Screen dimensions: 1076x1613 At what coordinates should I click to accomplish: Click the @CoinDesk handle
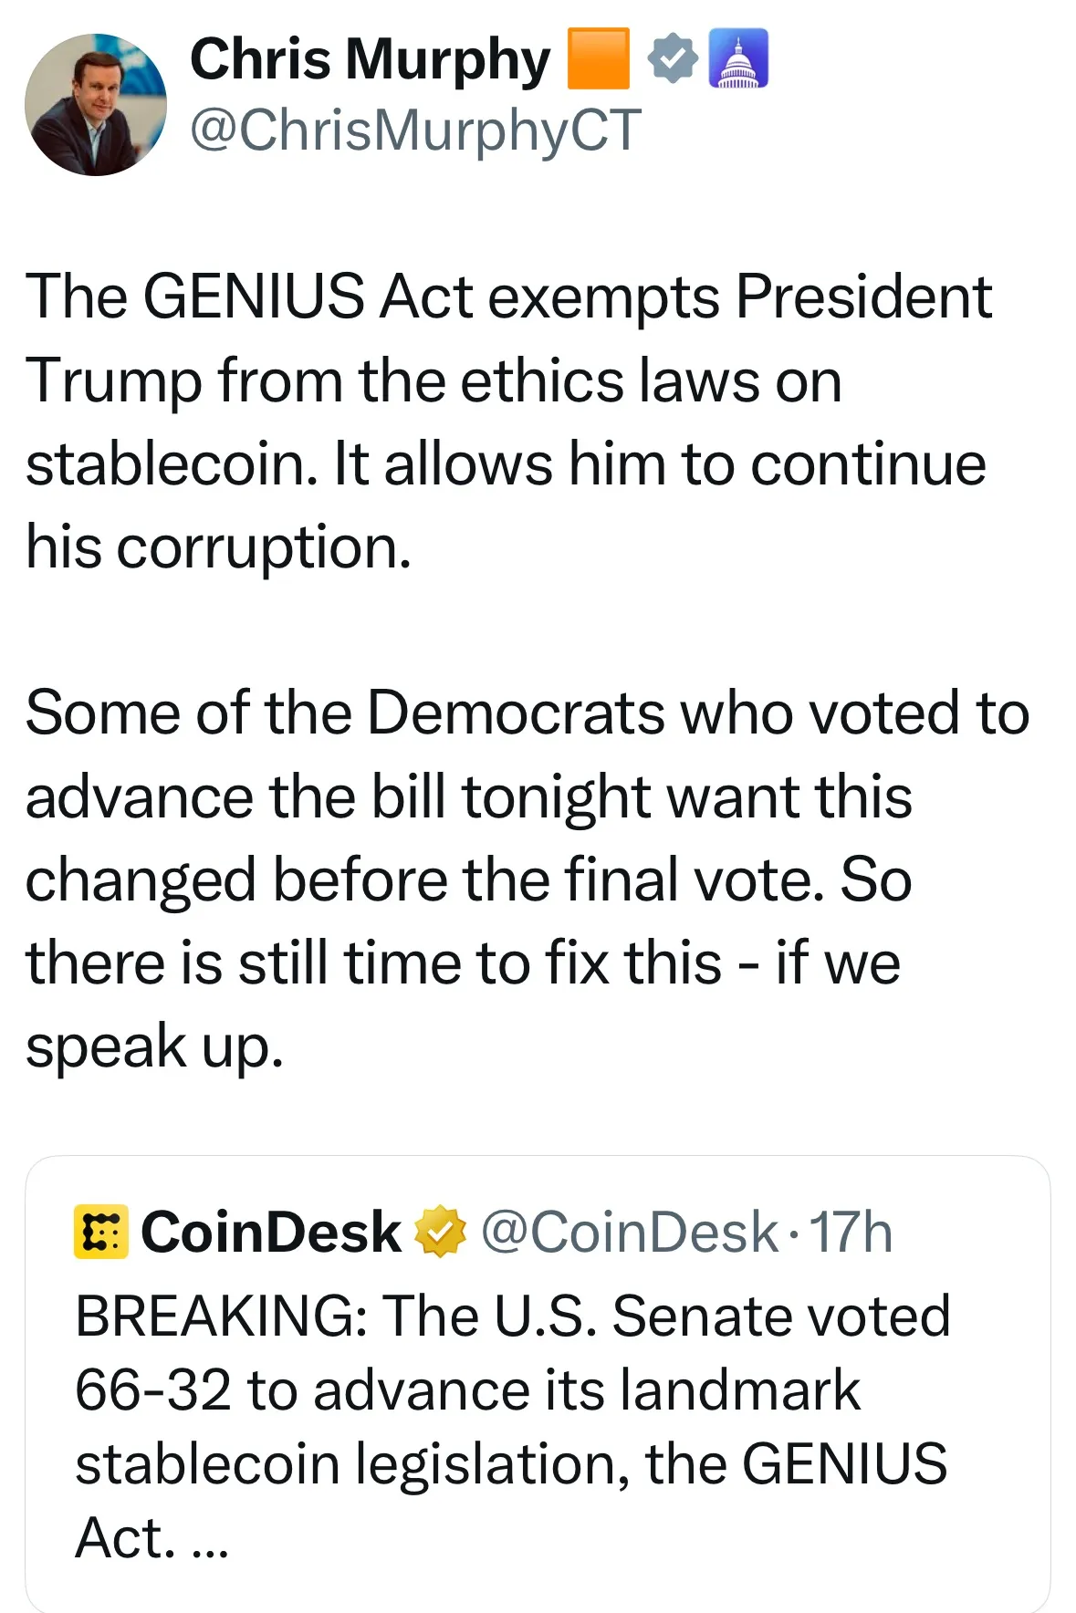630,1233
